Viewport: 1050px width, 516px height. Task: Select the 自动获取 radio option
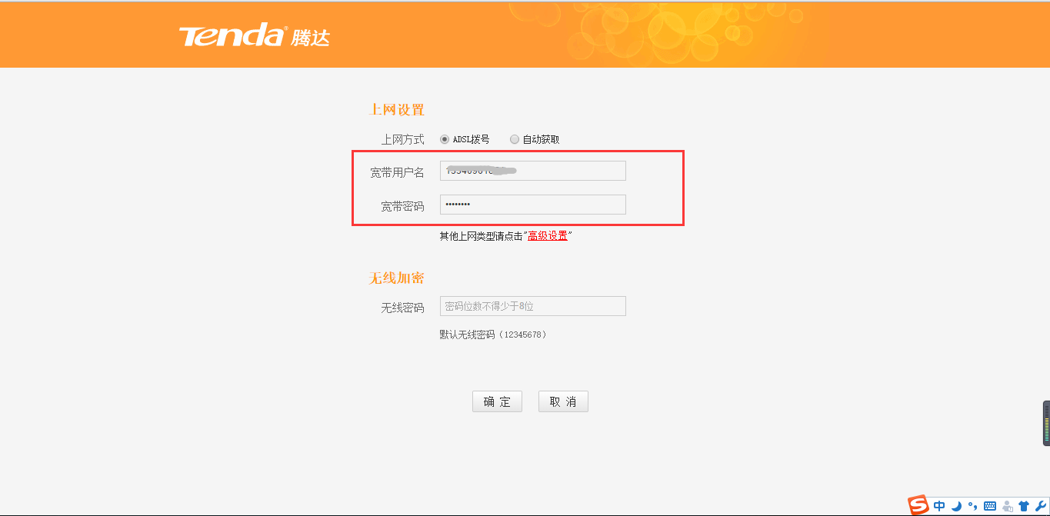[x=515, y=139]
